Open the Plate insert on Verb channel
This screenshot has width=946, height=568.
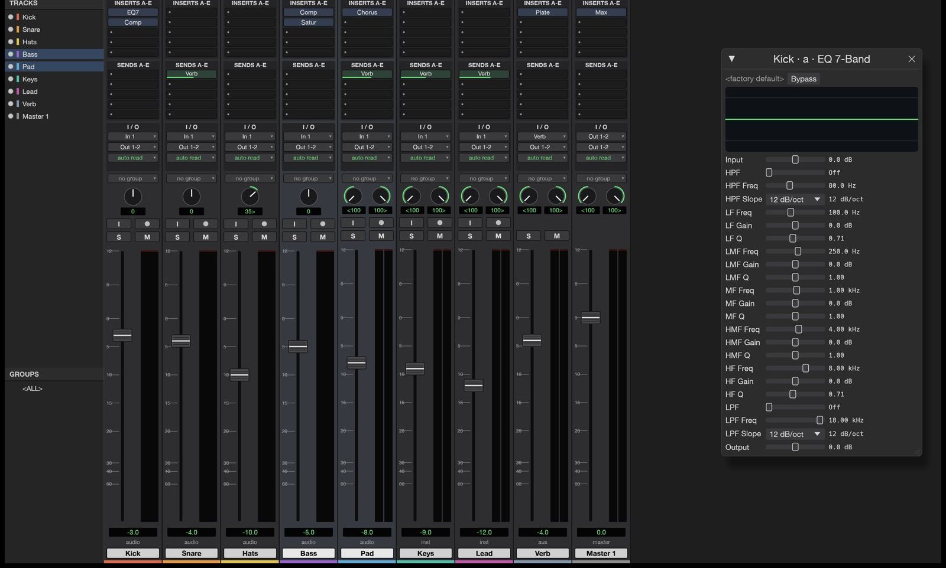tap(543, 12)
